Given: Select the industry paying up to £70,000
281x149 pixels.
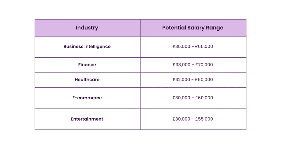Looking at the screenshot, I should 87,65.
